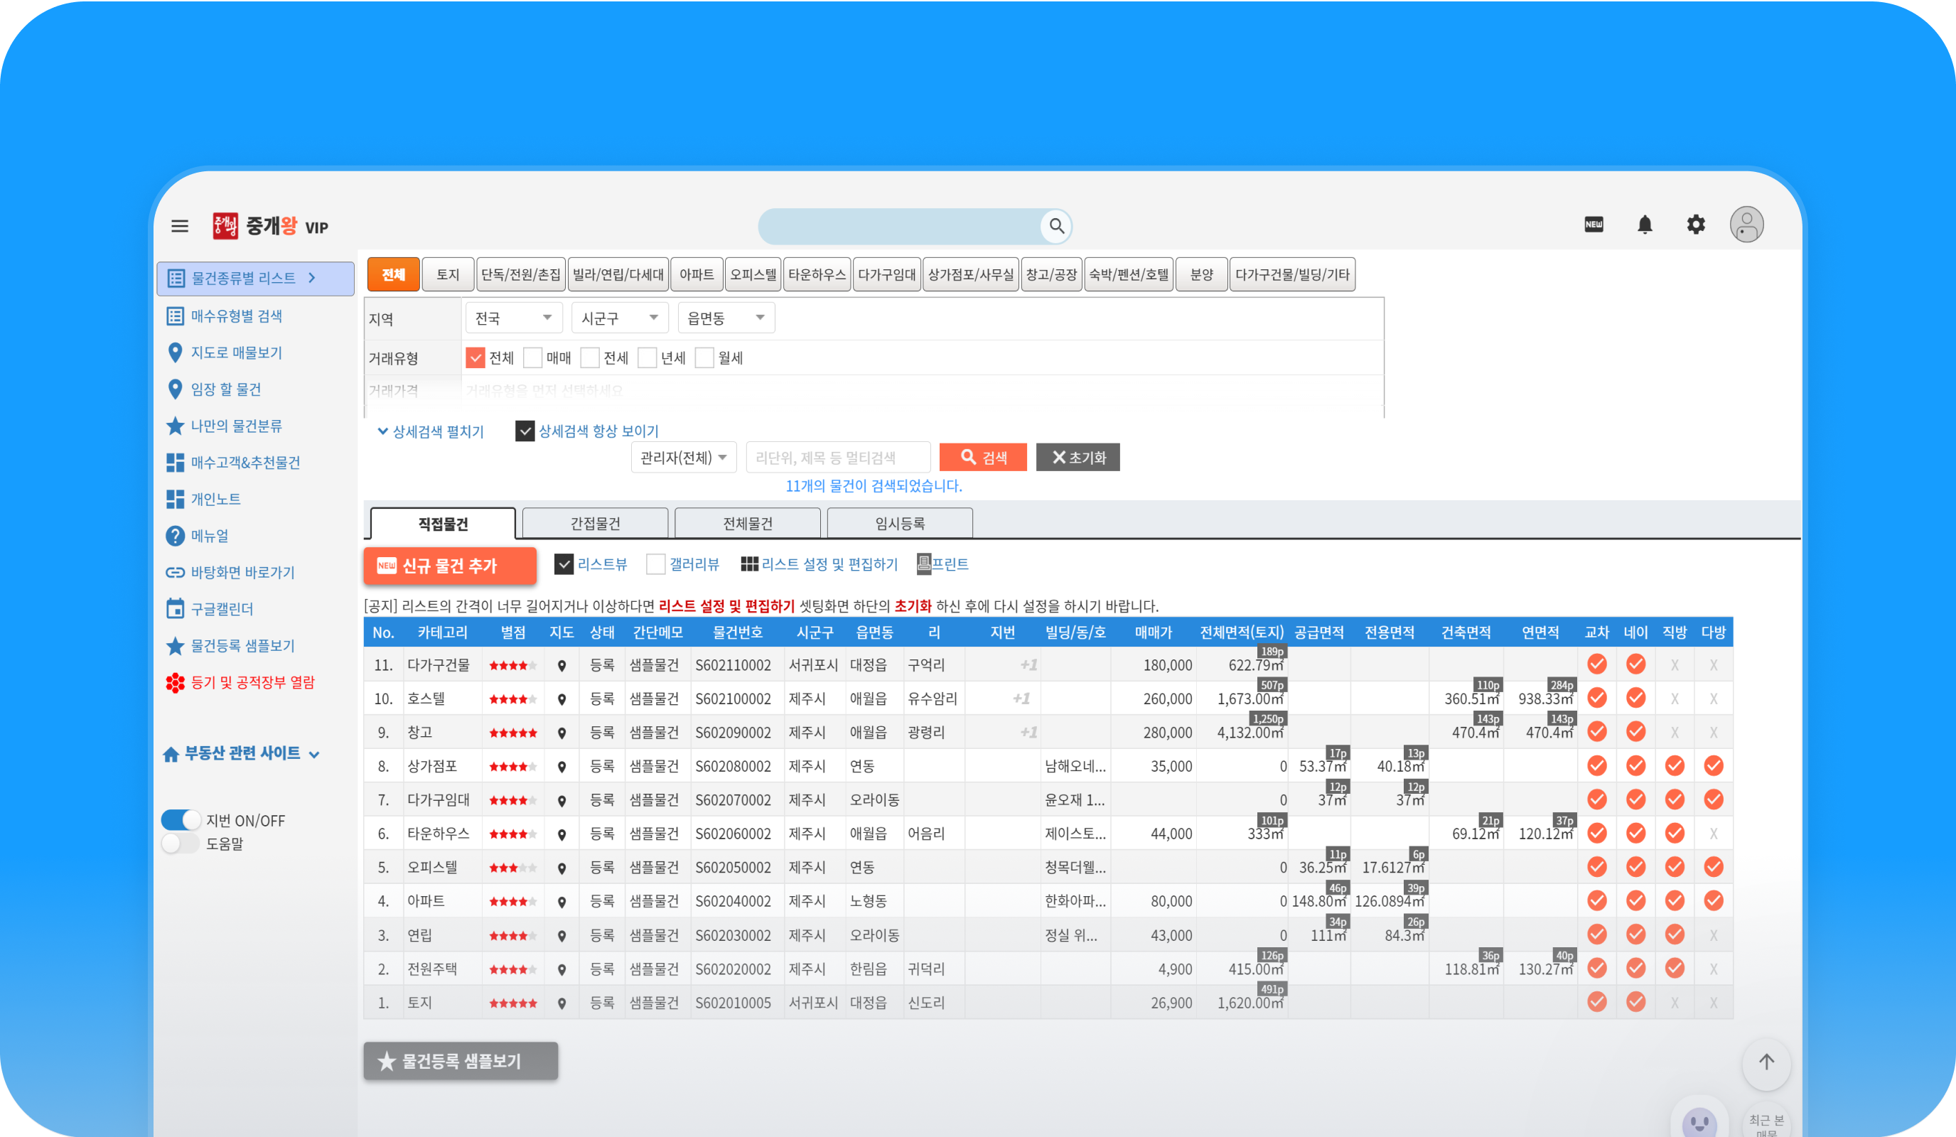Click the notification bell icon
1956x1137 pixels.
[1644, 225]
